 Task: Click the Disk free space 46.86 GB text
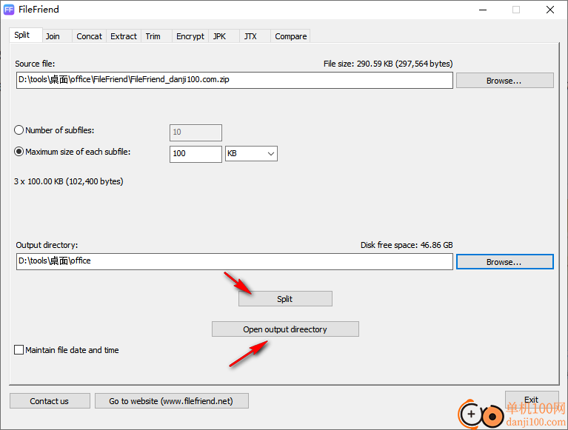pyautogui.click(x=407, y=245)
